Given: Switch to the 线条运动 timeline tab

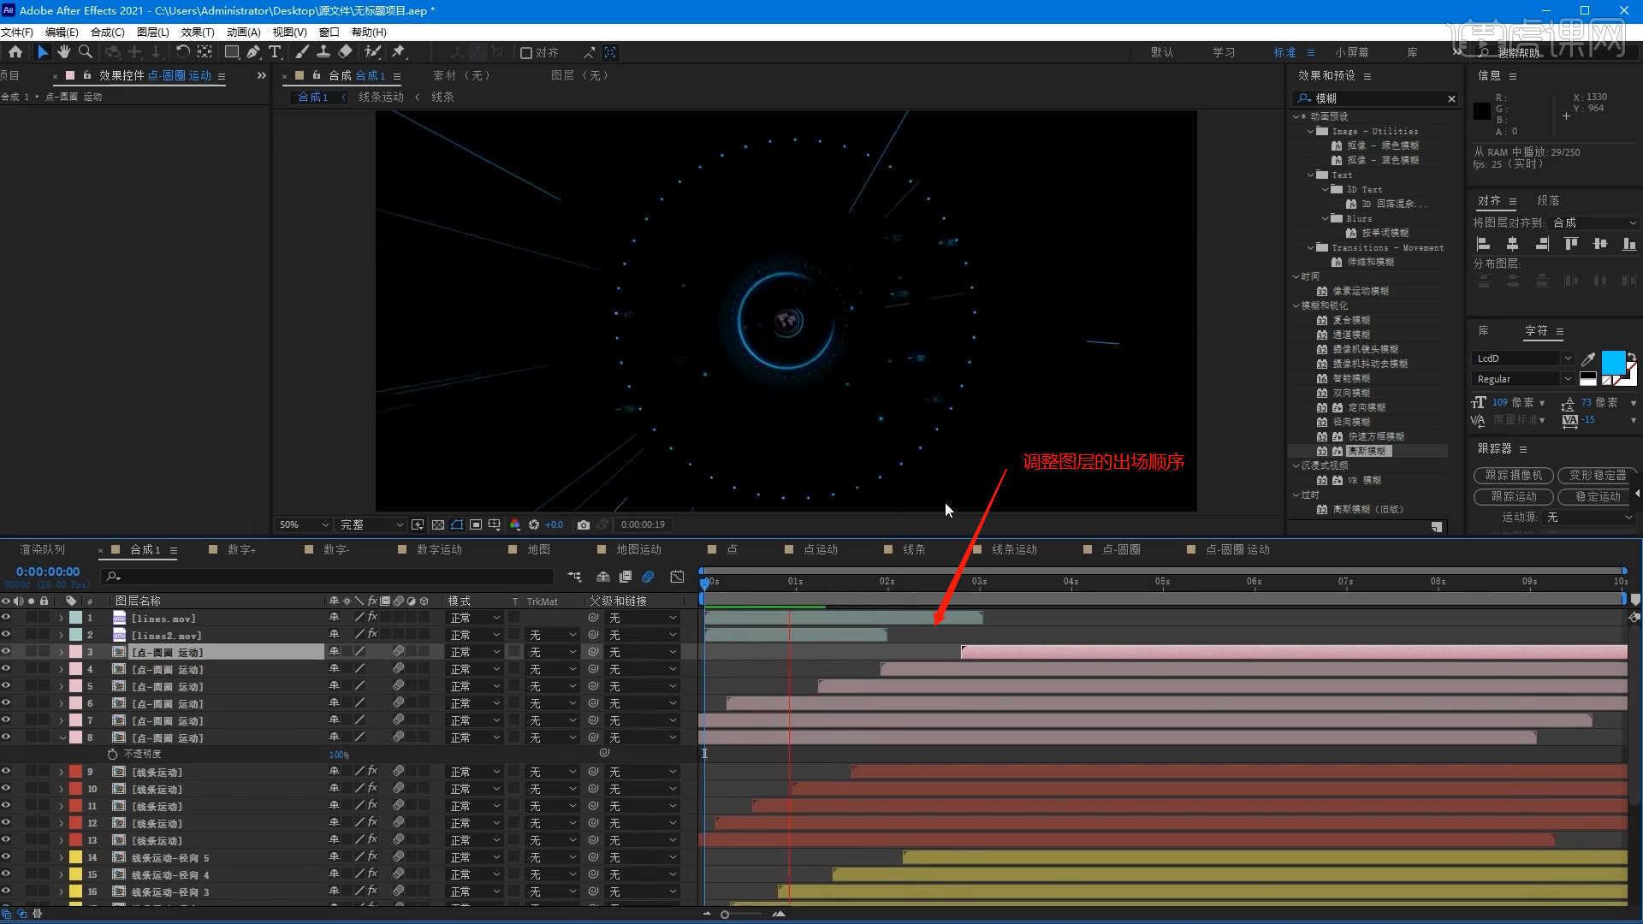Looking at the screenshot, I should coord(1014,549).
